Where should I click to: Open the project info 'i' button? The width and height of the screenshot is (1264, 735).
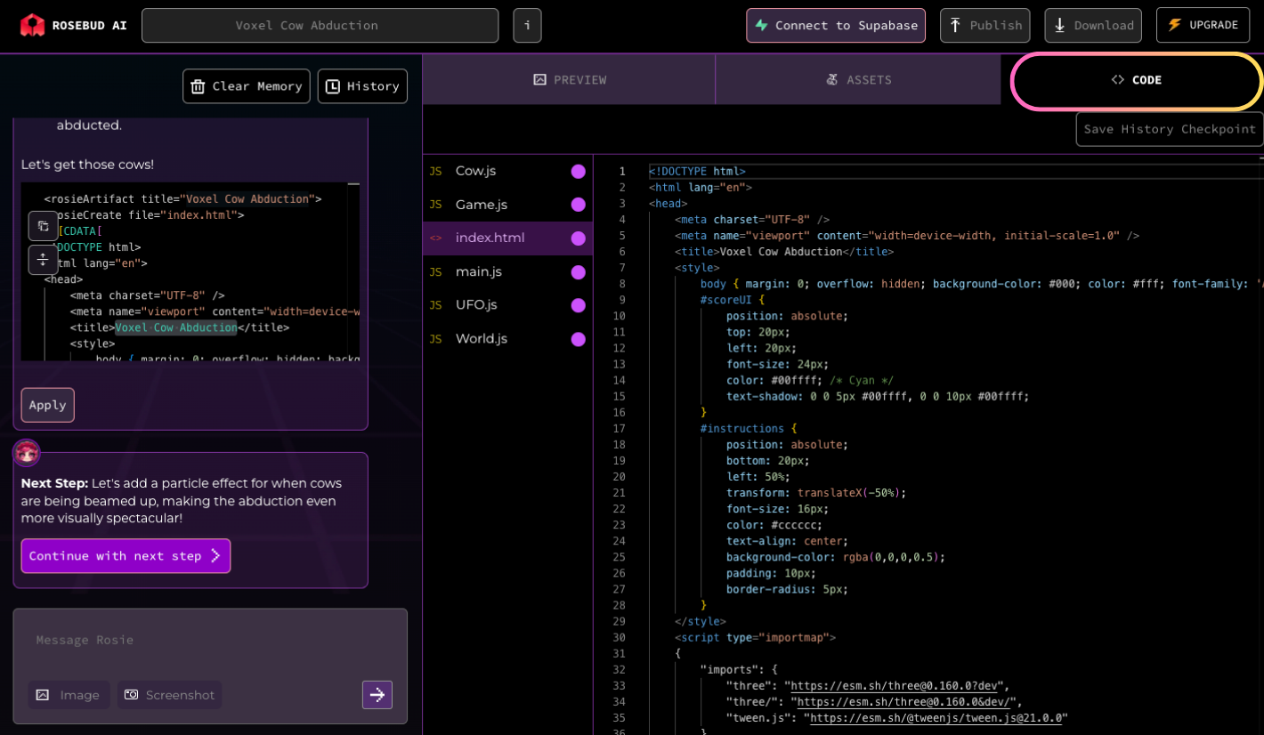[527, 26]
